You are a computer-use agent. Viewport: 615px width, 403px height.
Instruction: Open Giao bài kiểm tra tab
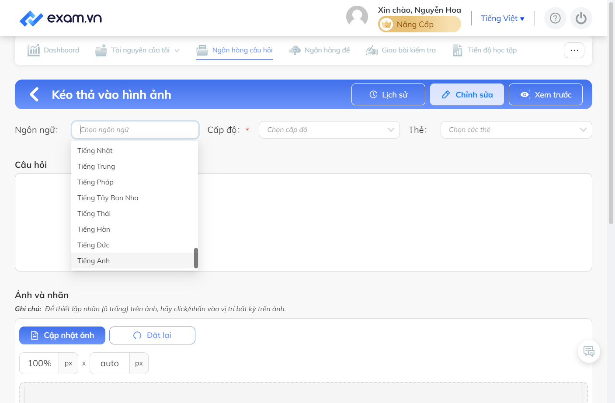(x=401, y=50)
